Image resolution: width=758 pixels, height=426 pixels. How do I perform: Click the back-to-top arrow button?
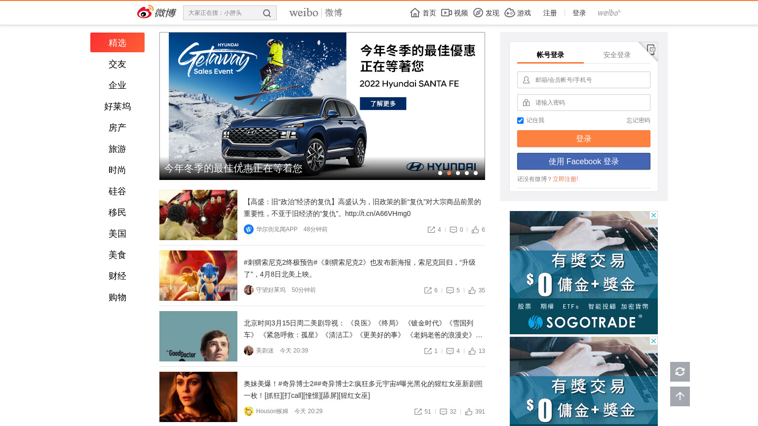click(680, 396)
